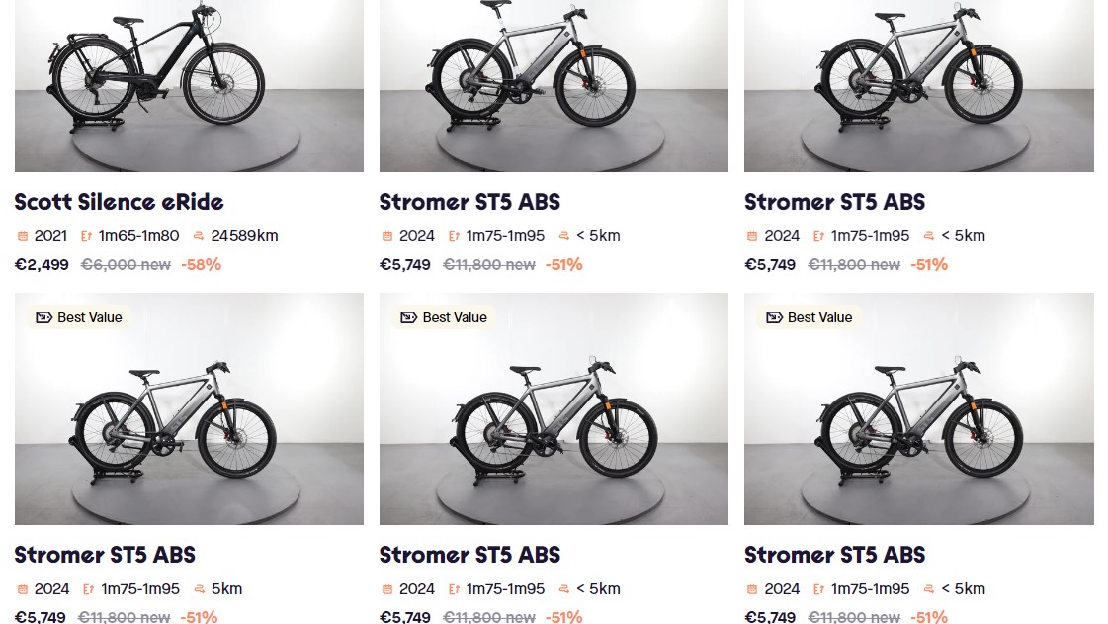
Task: Open the top-right Stromer ST5 ABS title
Action: click(834, 202)
